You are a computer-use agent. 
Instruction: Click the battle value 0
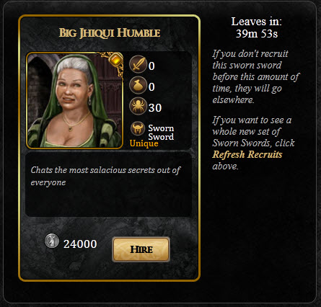(151, 66)
